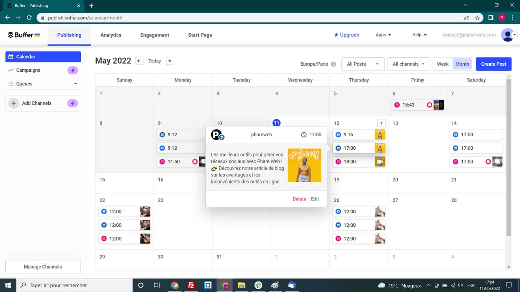Open the Publishing tab
Screen dimensions: 520x292
(x=69, y=35)
